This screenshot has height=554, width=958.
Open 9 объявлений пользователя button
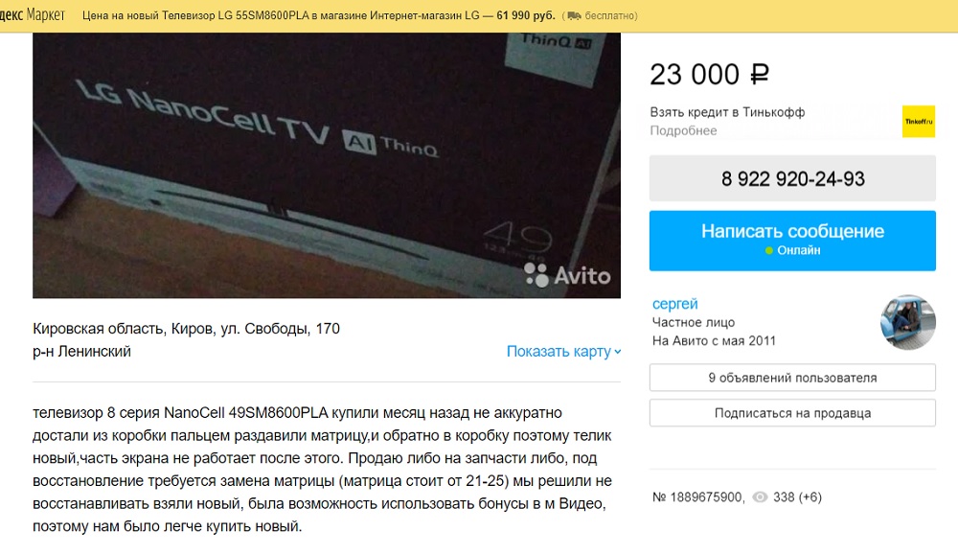tap(792, 378)
